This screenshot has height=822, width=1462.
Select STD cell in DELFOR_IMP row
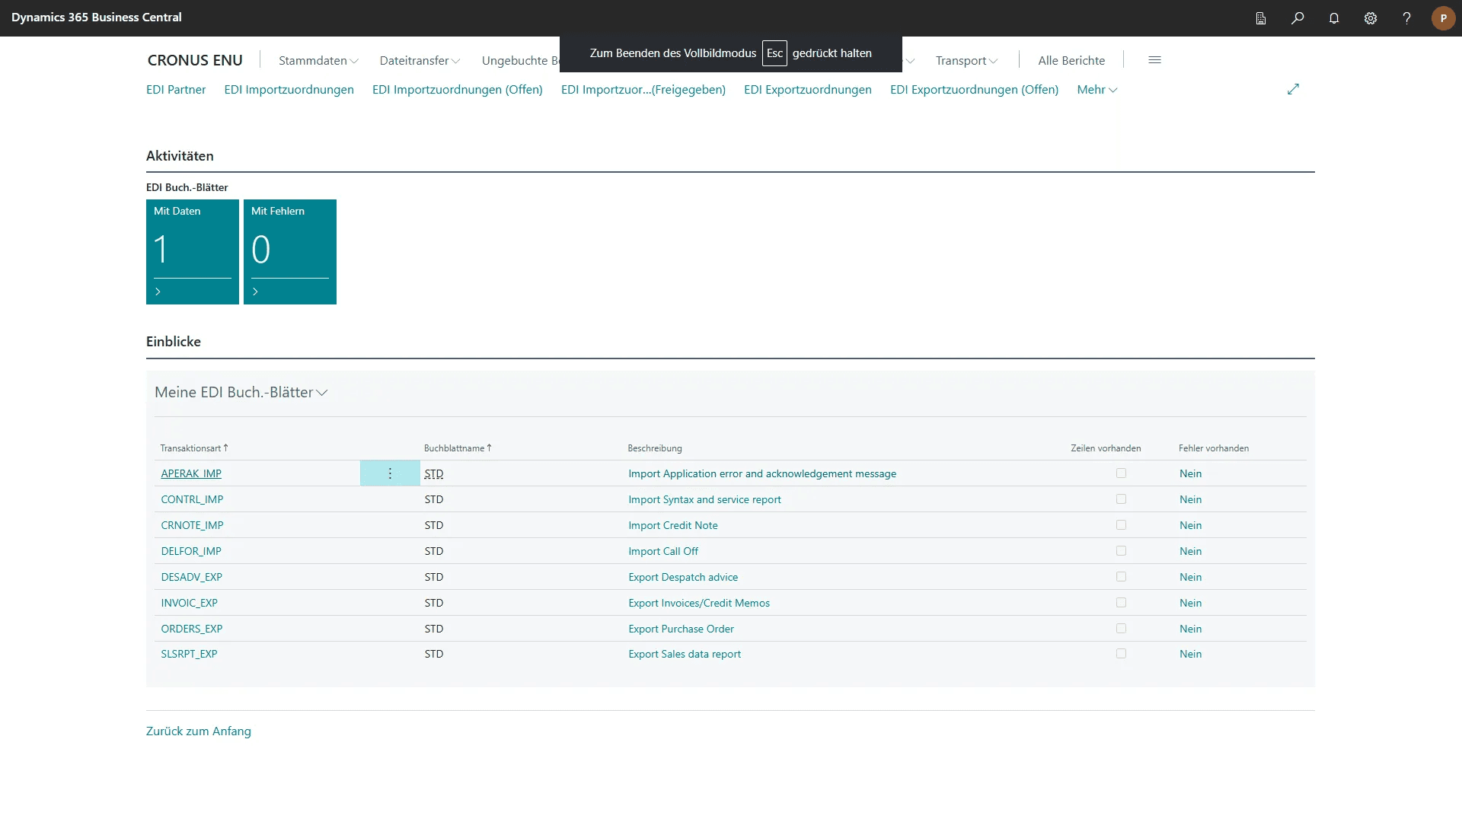433,551
